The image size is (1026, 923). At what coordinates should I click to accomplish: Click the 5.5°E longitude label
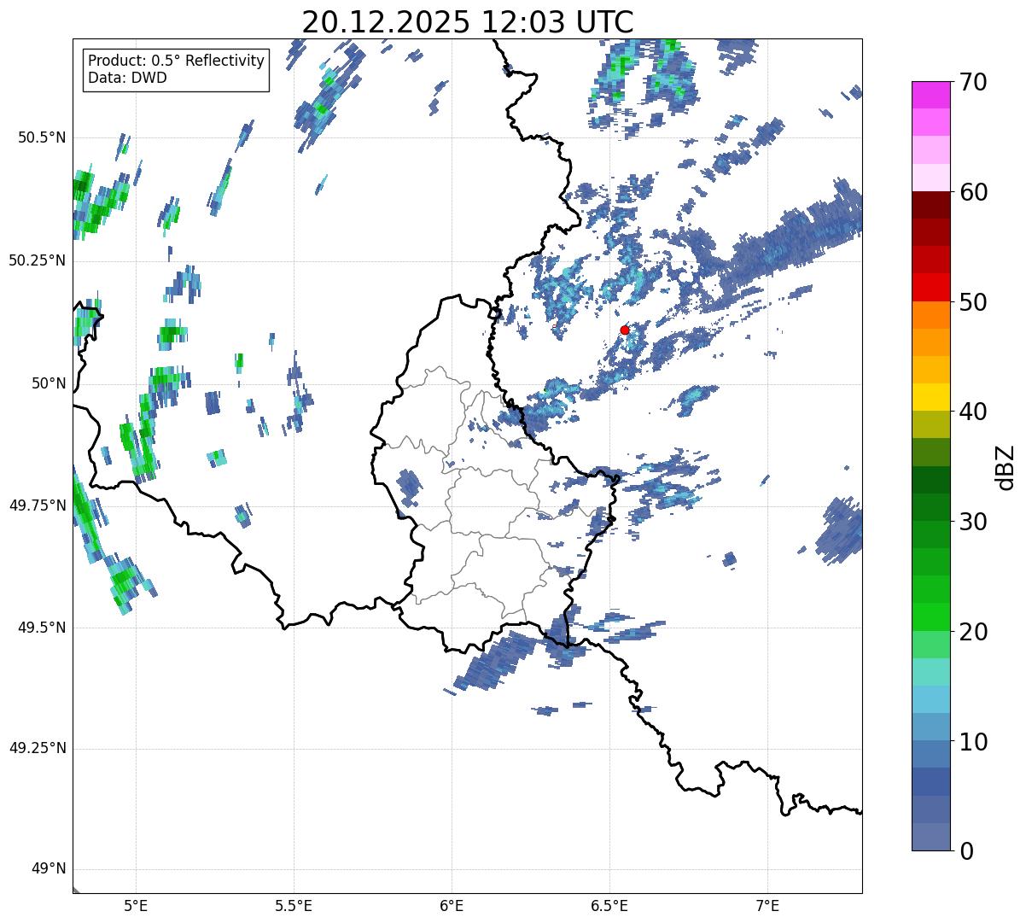pyautogui.click(x=294, y=906)
